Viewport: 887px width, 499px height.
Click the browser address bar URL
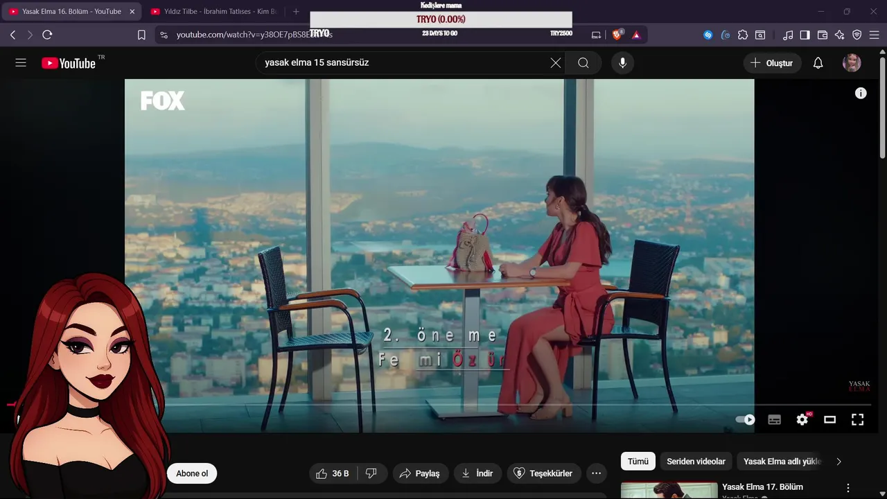(254, 35)
